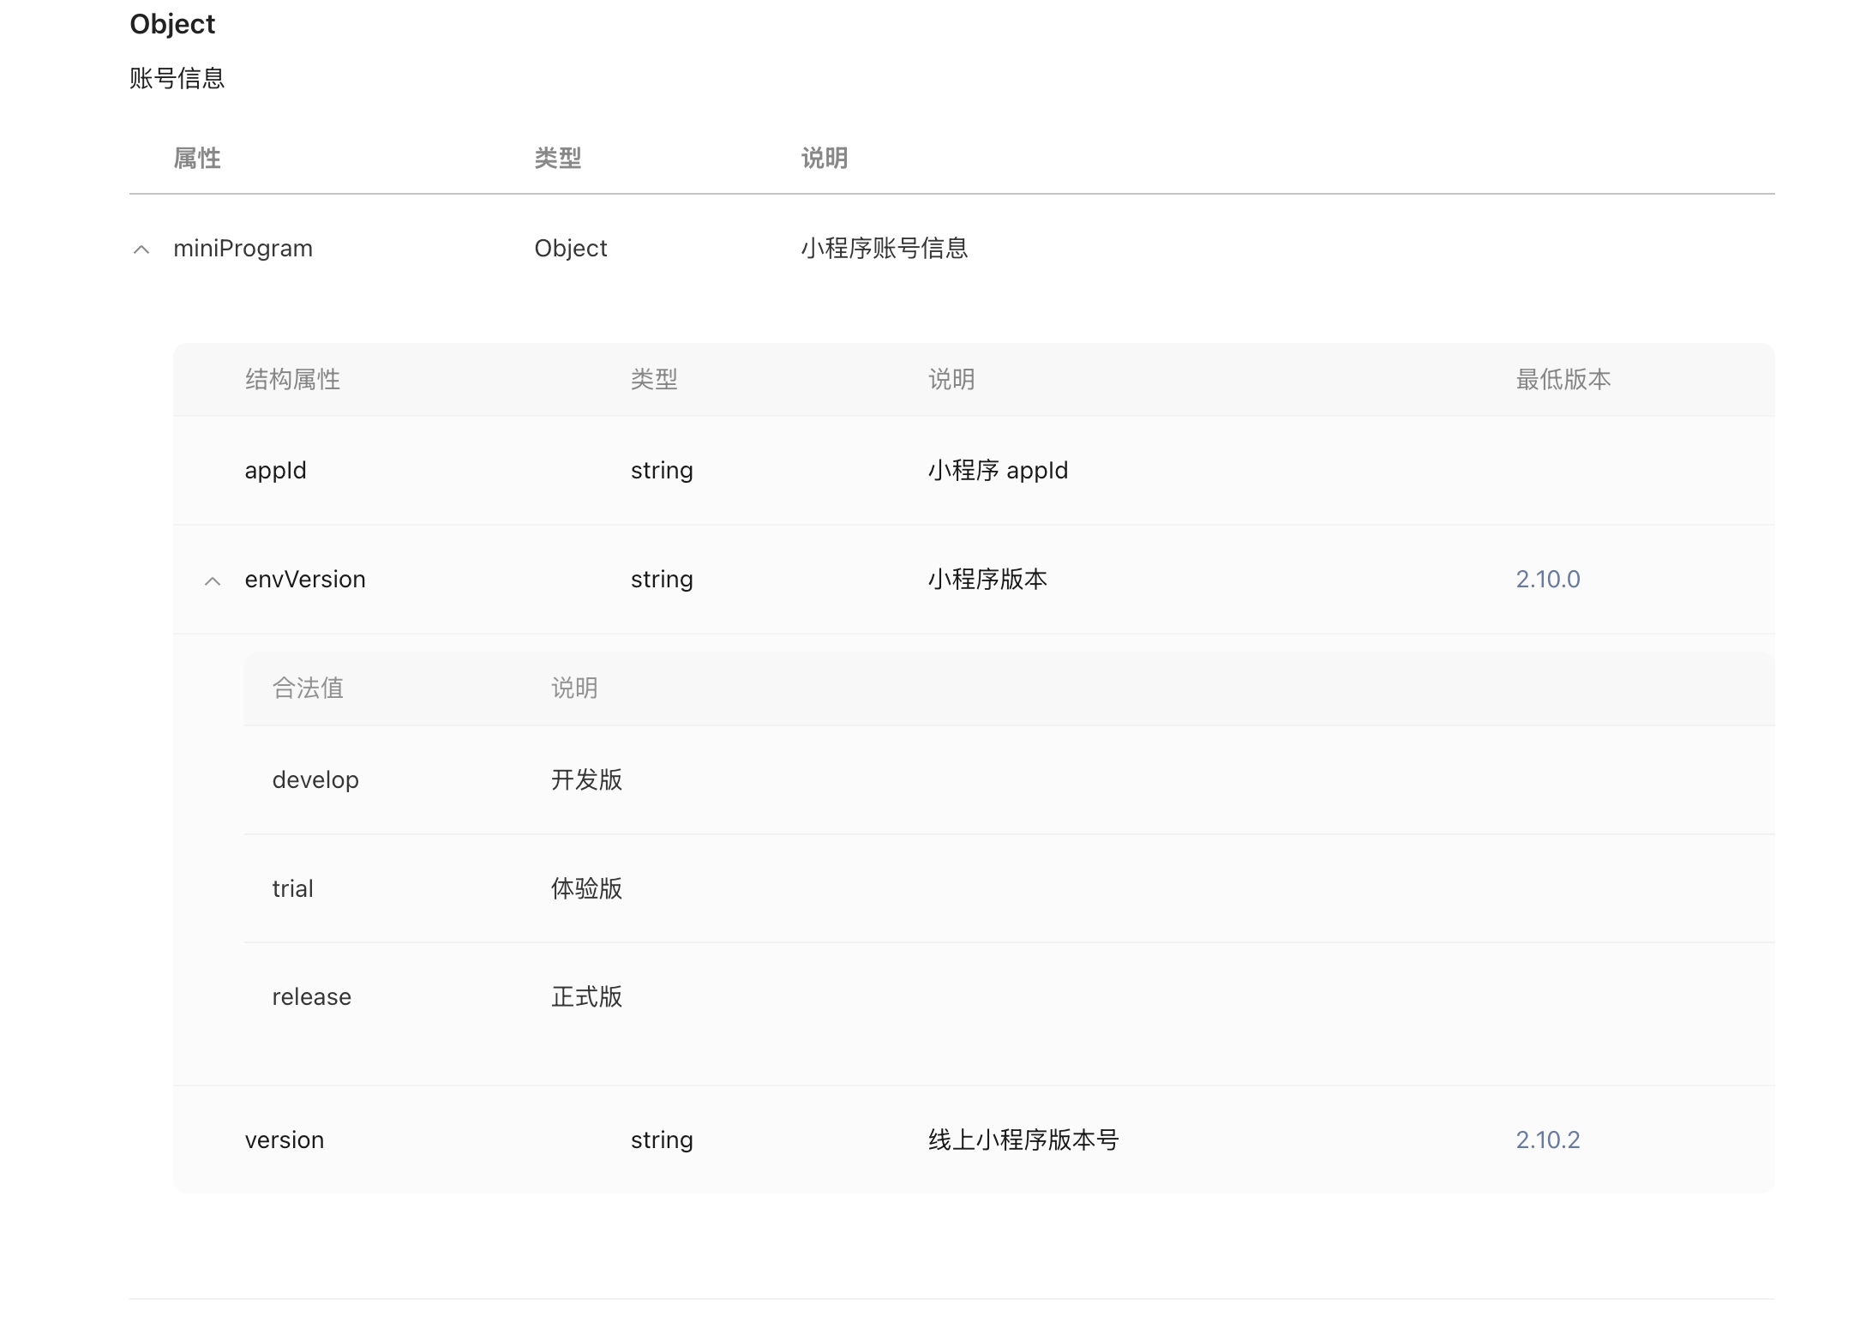Click the Object section heading
This screenshot has height=1317, width=1860.
click(x=172, y=24)
